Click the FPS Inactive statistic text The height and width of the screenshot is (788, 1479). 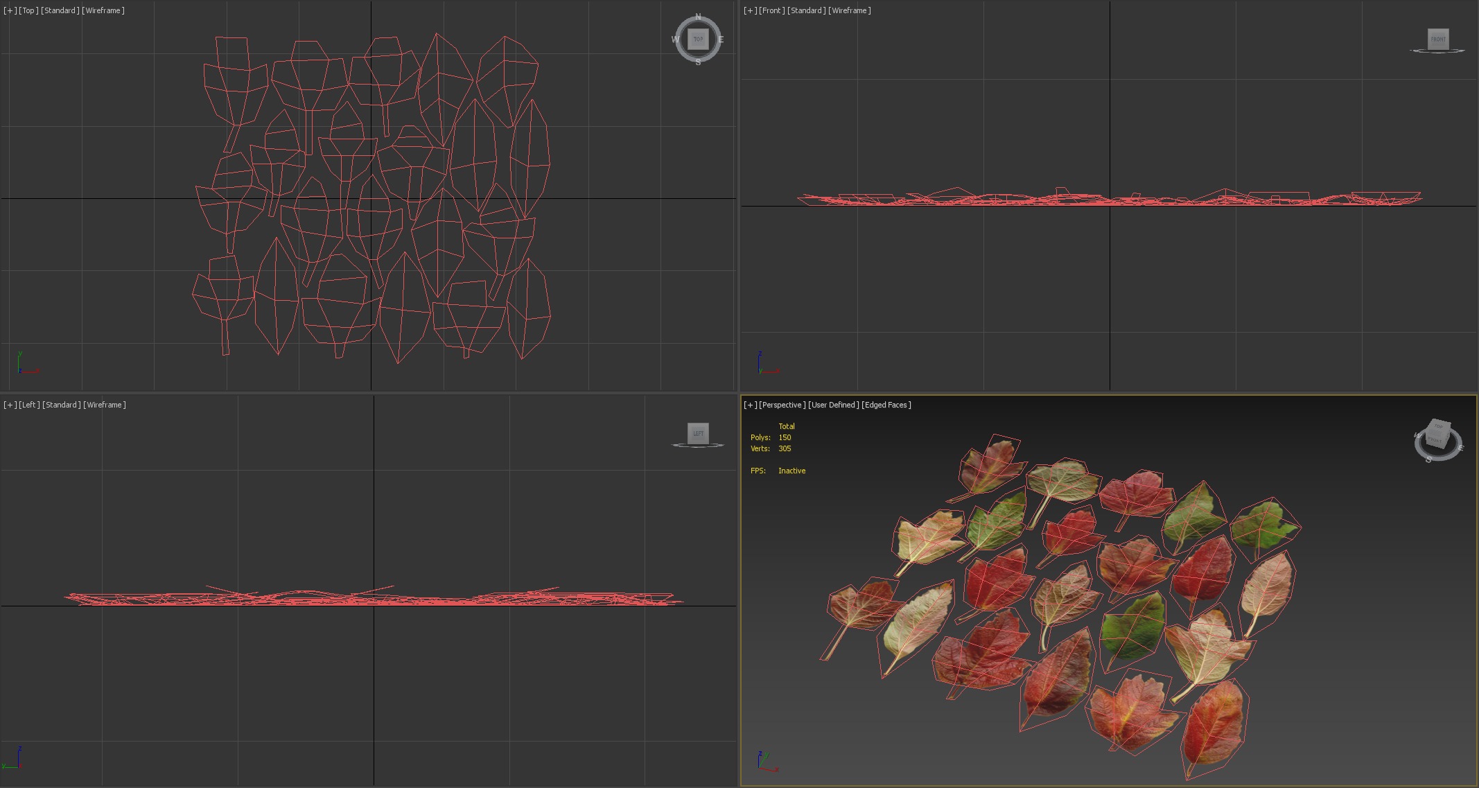[778, 471]
